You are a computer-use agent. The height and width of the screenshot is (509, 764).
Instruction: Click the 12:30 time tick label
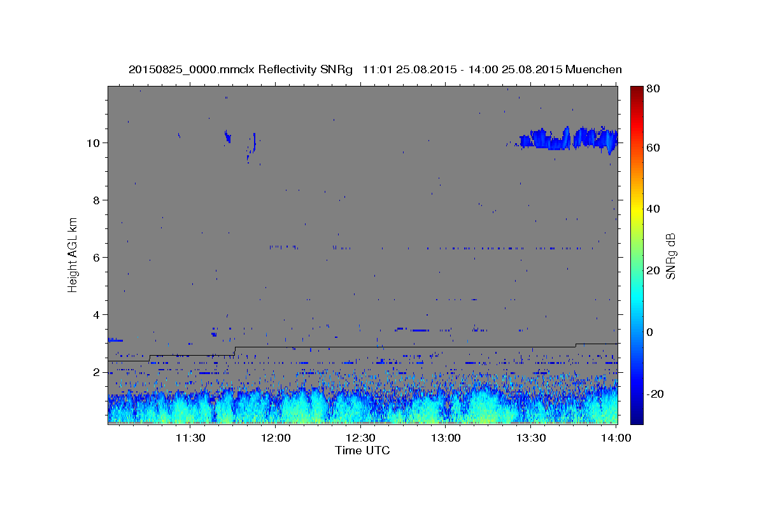(x=361, y=438)
